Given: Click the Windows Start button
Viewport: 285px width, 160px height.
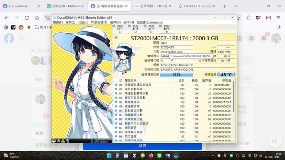Looking at the screenshot, I should 109,156.
